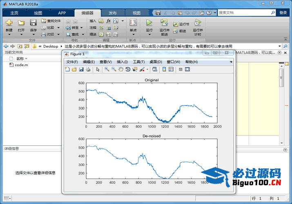Viewport: 292px width, 204px height.
Task: Click Figure 1 open file icon
Action: 74,69
